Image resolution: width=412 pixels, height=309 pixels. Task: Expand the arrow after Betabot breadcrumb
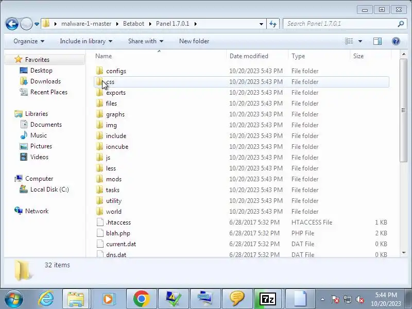[150, 24]
